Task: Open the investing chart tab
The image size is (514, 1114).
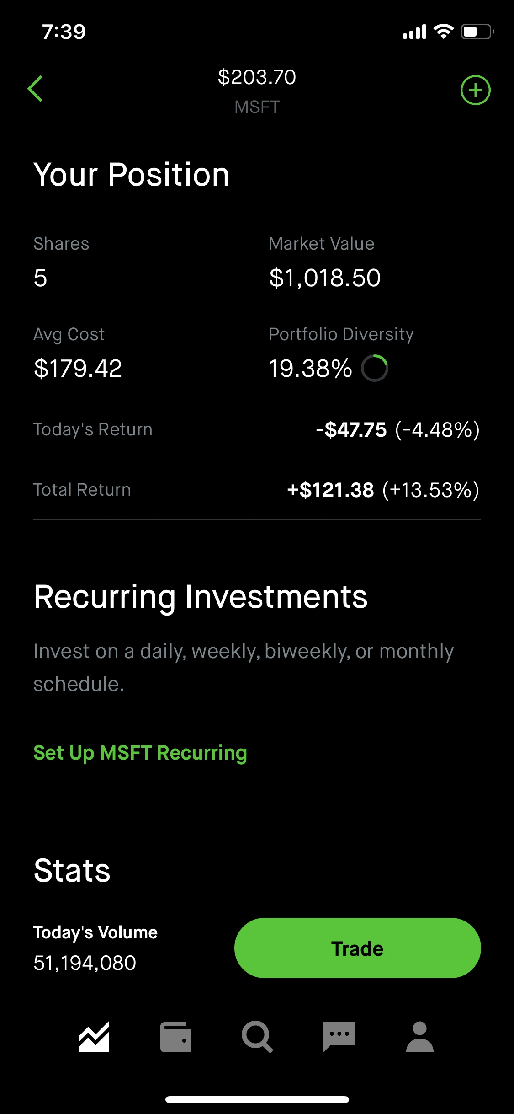Action: tap(94, 1037)
